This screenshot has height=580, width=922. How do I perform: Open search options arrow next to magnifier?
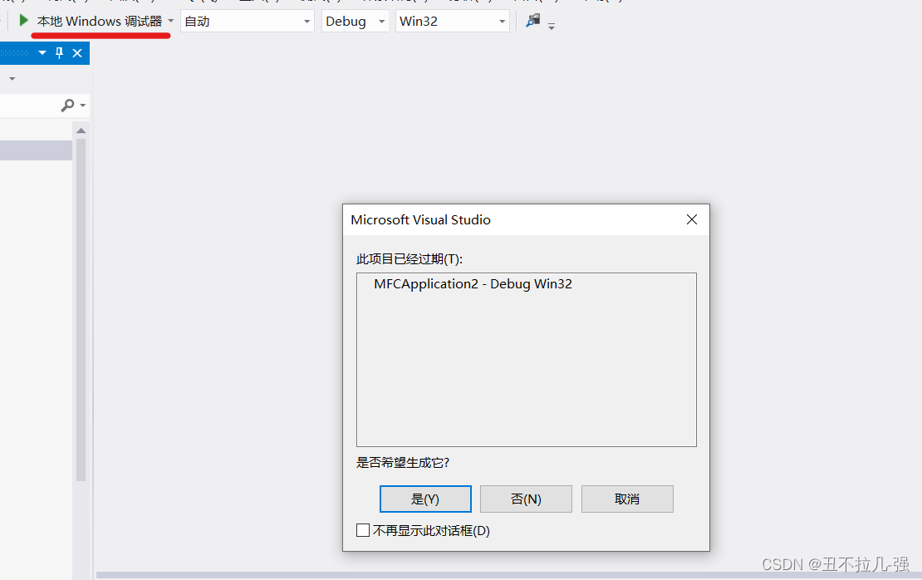click(83, 106)
